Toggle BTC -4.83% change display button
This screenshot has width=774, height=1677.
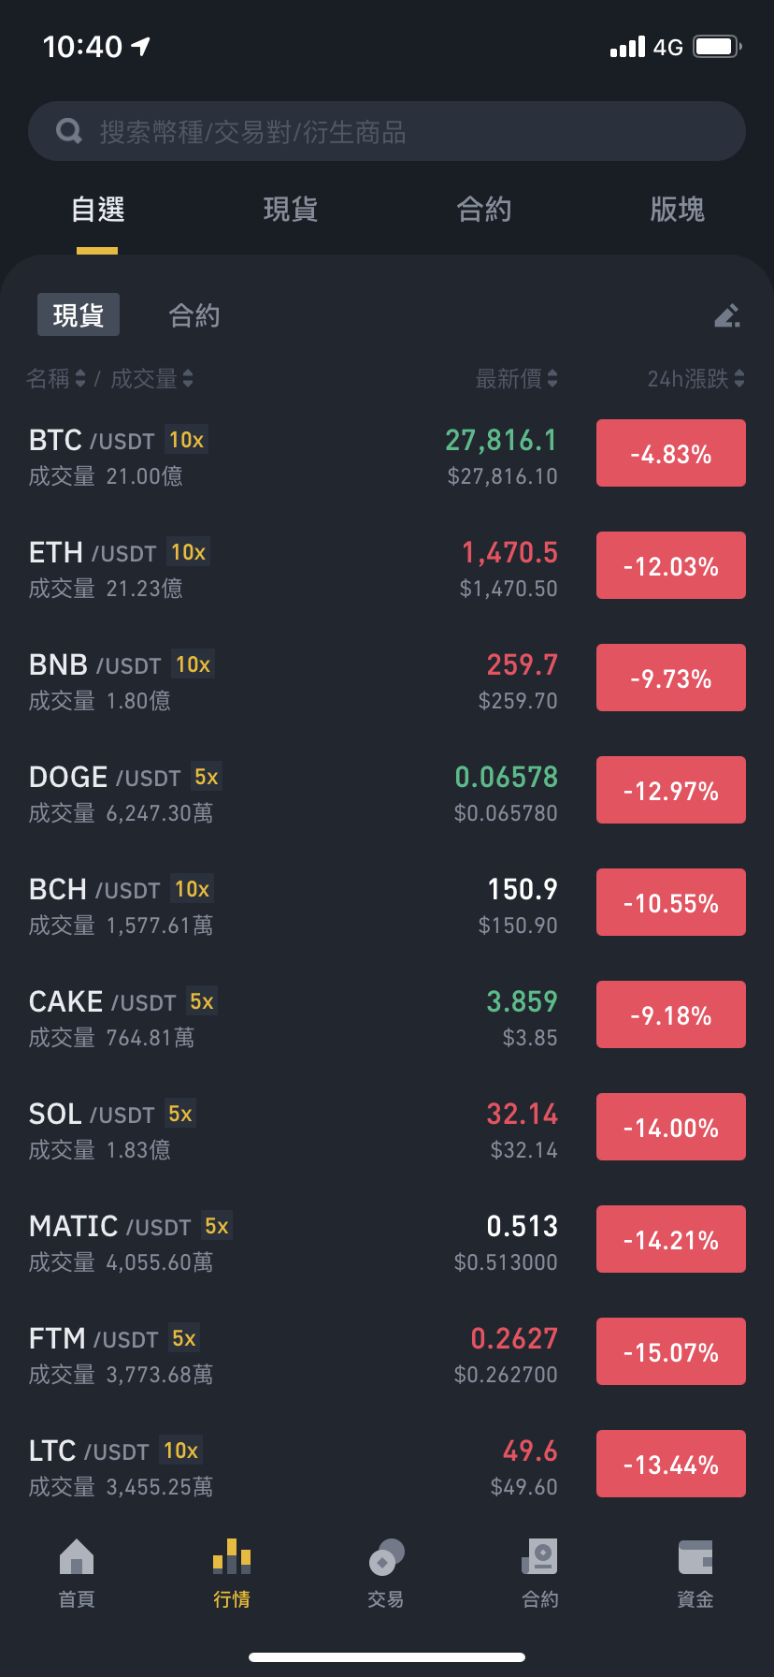tap(671, 453)
